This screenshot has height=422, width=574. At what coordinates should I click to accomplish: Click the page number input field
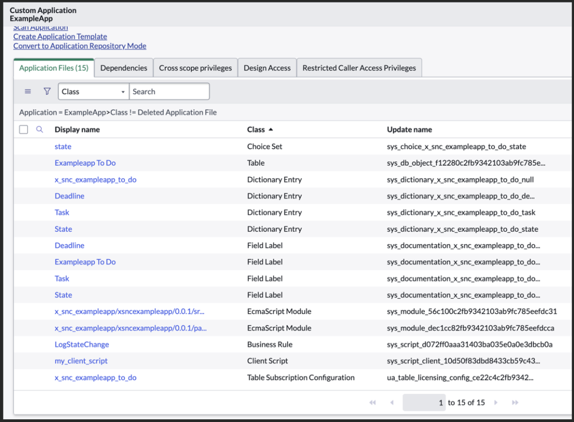point(424,402)
